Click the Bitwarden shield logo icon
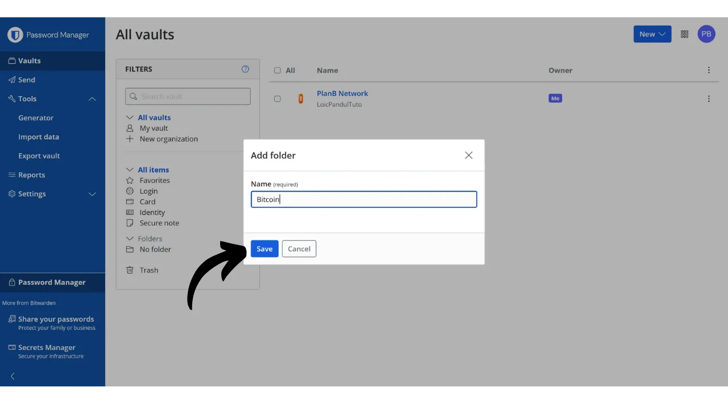This screenshot has width=728, height=404. point(15,35)
